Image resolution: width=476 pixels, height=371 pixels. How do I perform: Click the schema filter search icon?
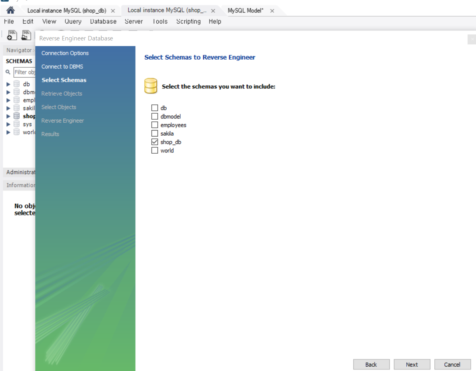click(8, 72)
